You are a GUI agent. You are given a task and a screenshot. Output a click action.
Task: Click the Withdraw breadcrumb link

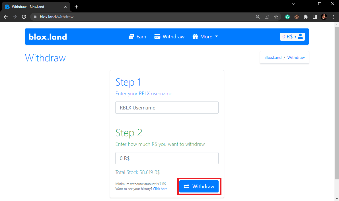pos(296,57)
